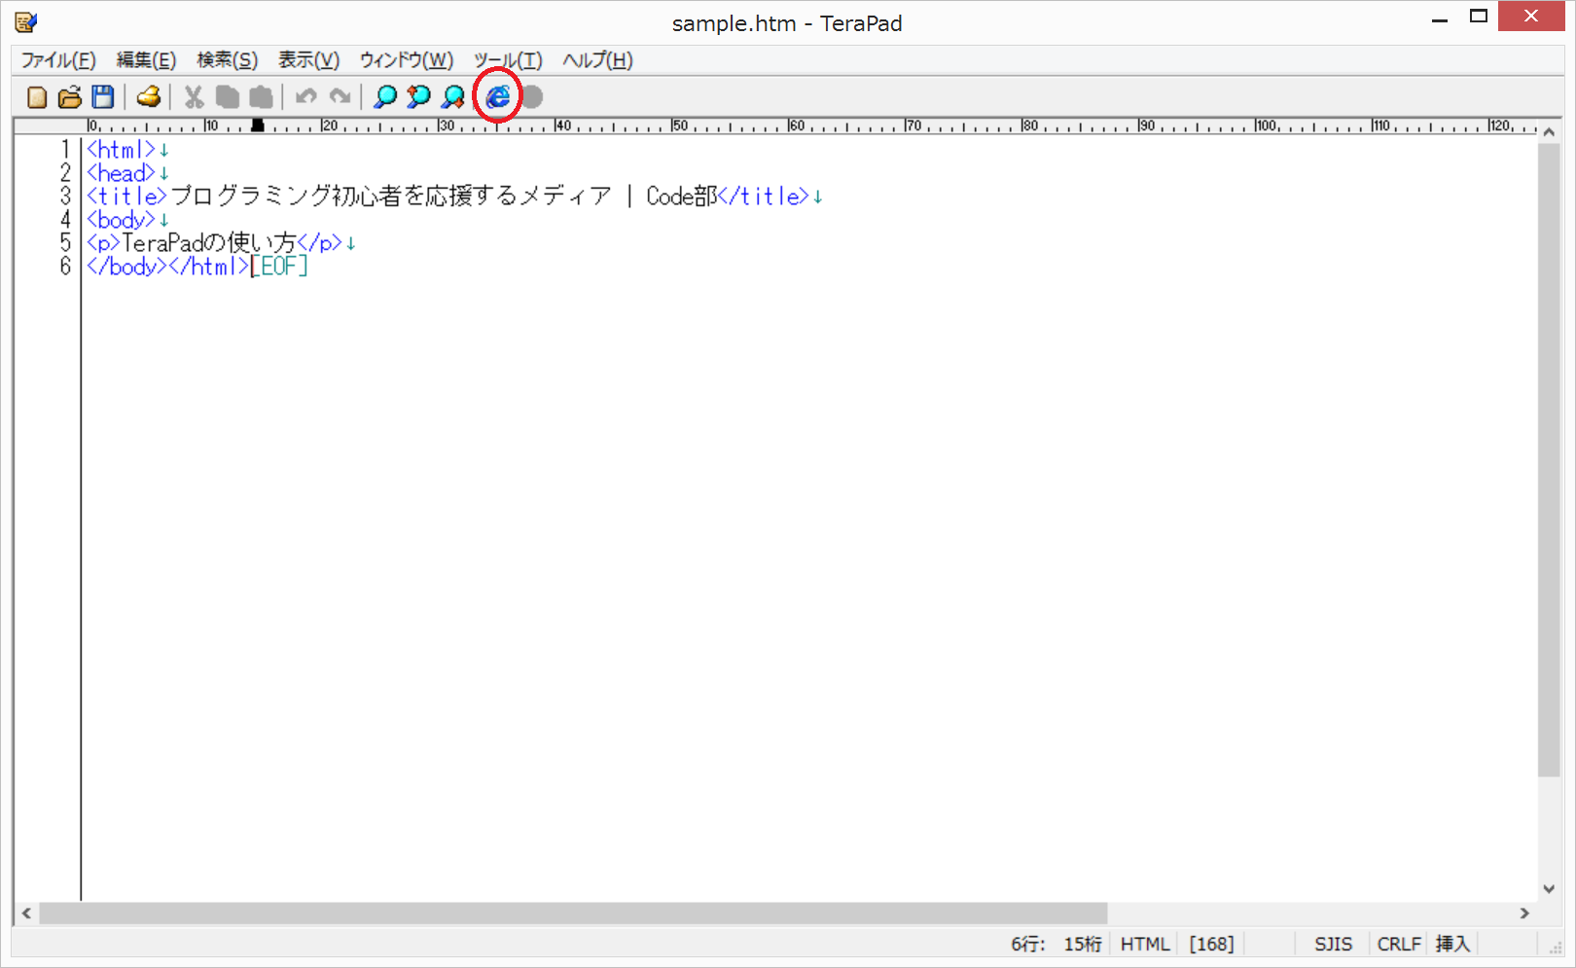This screenshot has width=1576, height=968.
Task: Click the </body> closing tag on line 6
Action: point(126,267)
